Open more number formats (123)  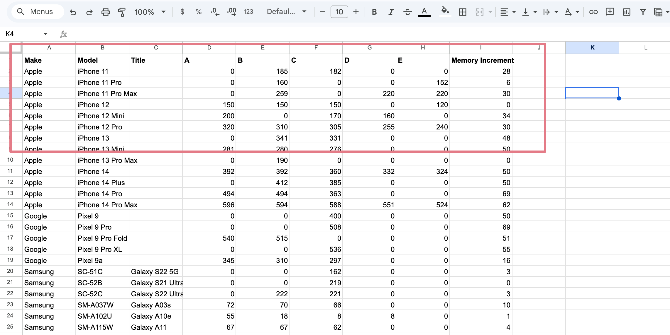tap(248, 12)
